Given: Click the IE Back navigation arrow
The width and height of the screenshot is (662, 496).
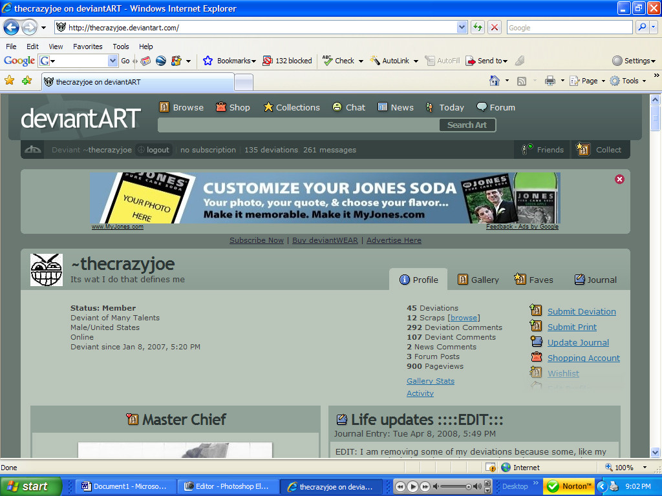Looking at the screenshot, I should (x=12, y=28).
